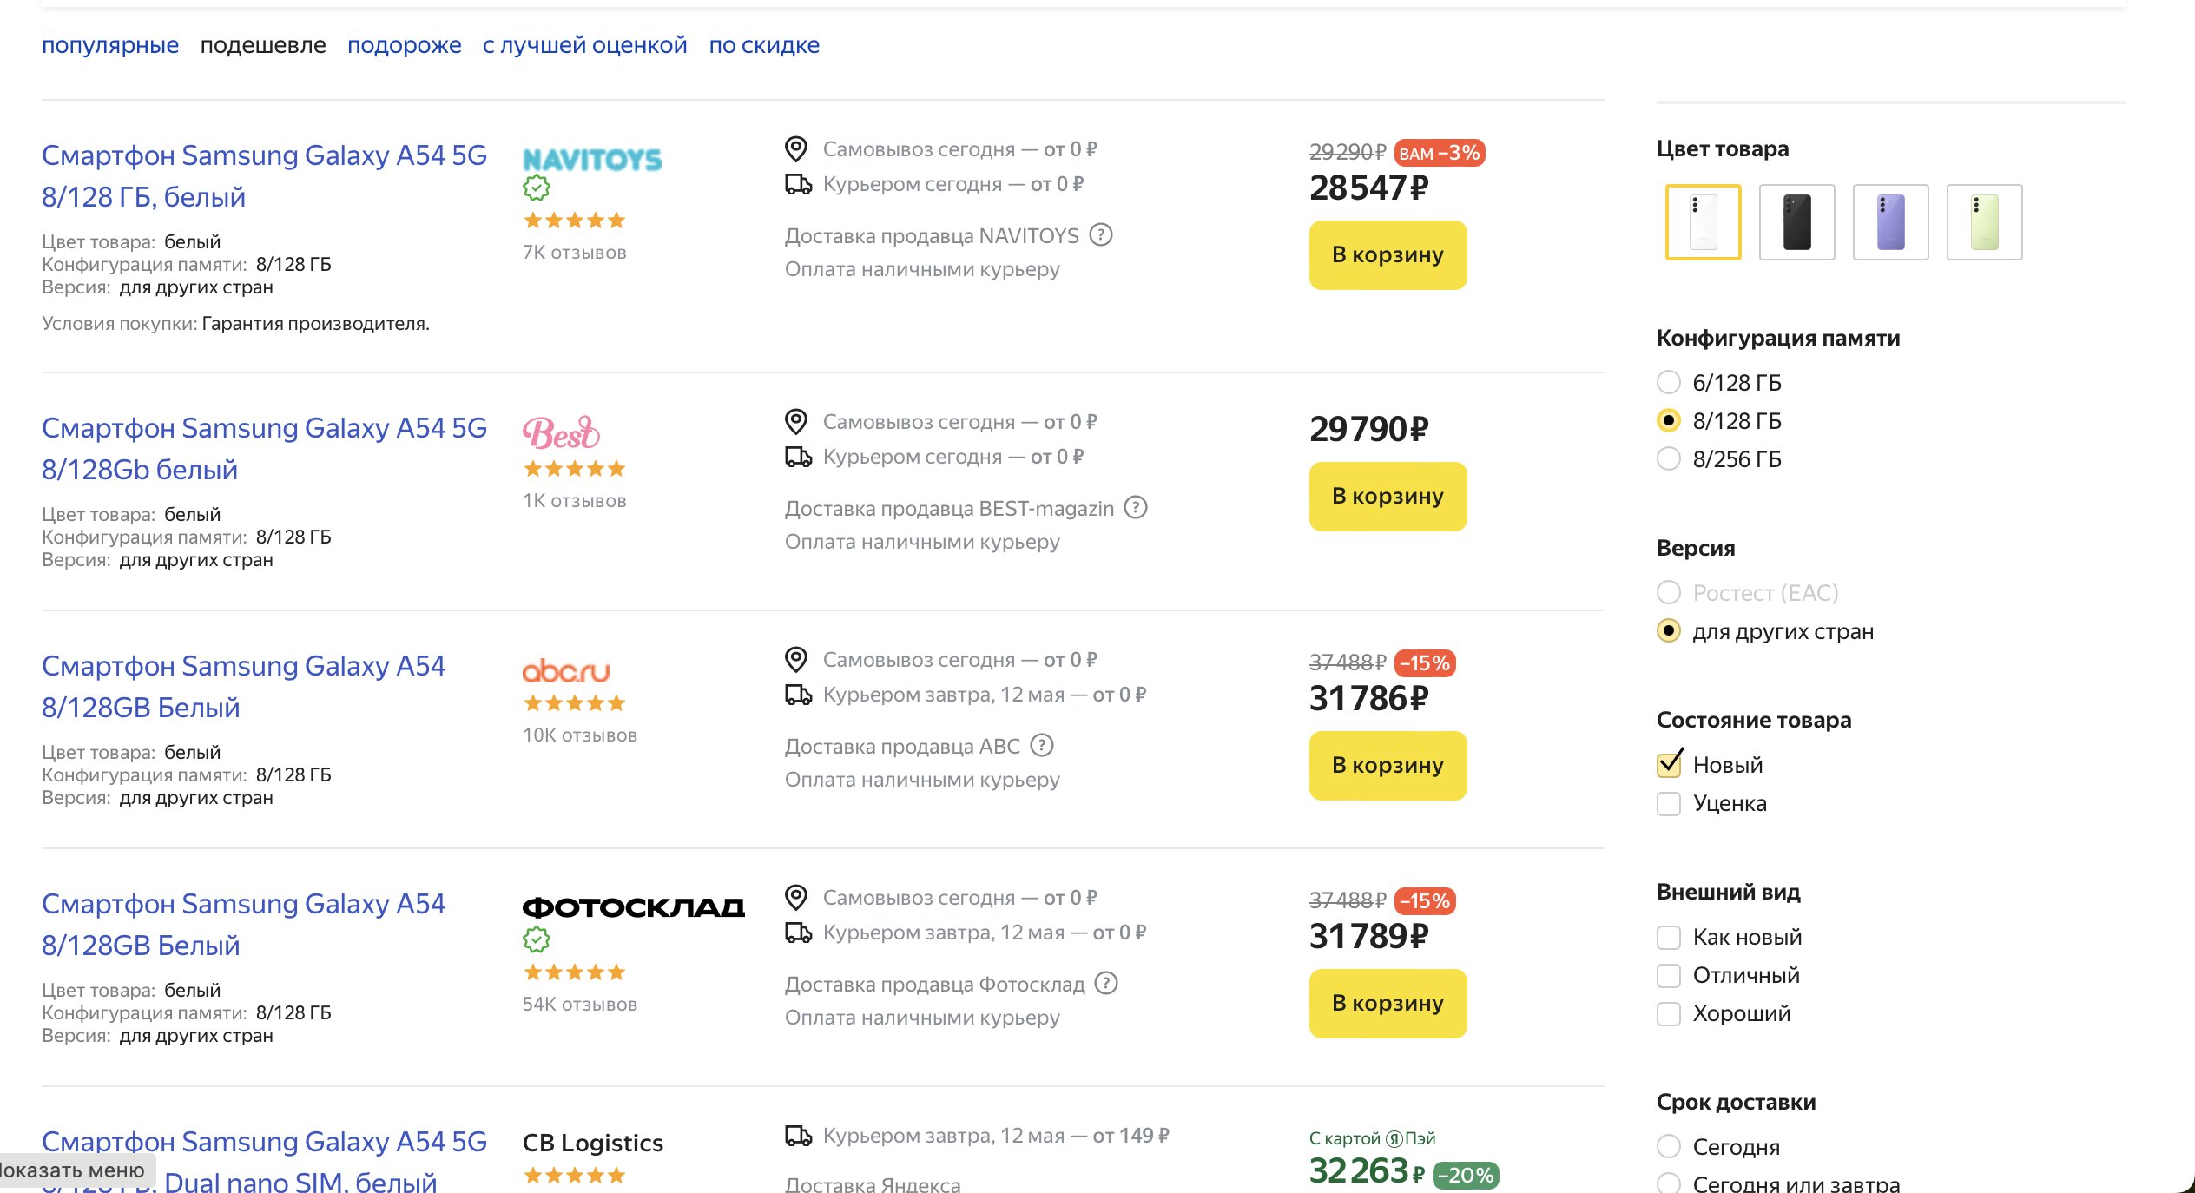Click the –15% discount badge on abc.ru offer

tap(1425, 663)
